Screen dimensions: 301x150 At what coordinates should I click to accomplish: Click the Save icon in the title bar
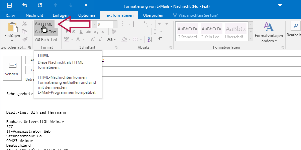click(9, 5)
